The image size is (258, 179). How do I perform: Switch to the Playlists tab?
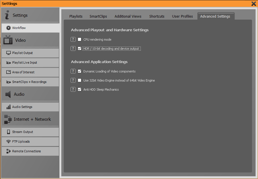(x=76, y=16)
